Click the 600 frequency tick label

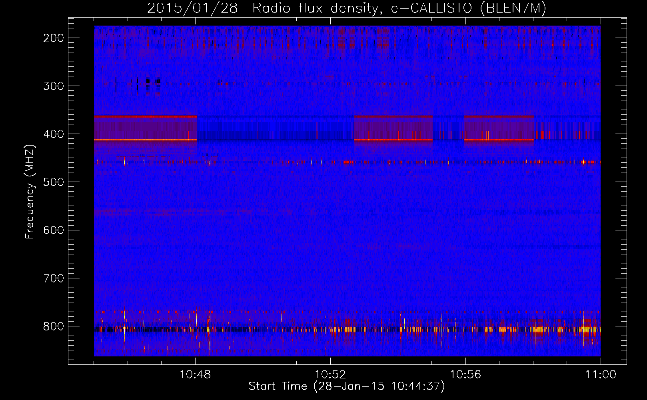tap(54, 230)
